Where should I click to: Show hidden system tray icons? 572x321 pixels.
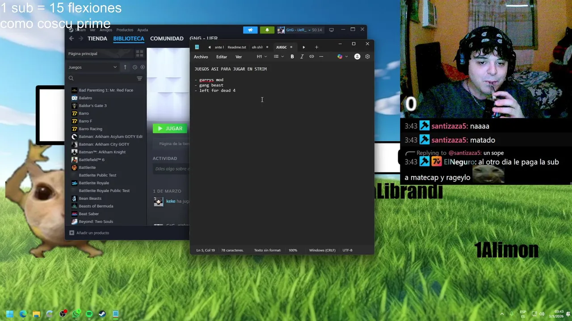click(502, 314)
